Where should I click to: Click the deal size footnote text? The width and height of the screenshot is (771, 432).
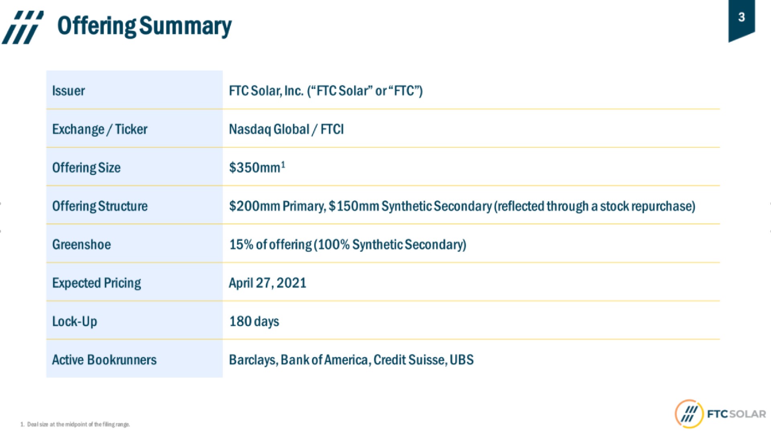[75, 424]
